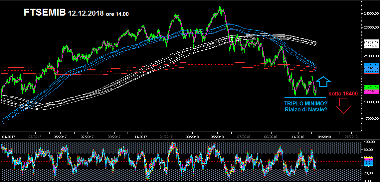Click the green 18913,19 price label
The height and width of the screenshot is (182, 380).
[371, 87]
